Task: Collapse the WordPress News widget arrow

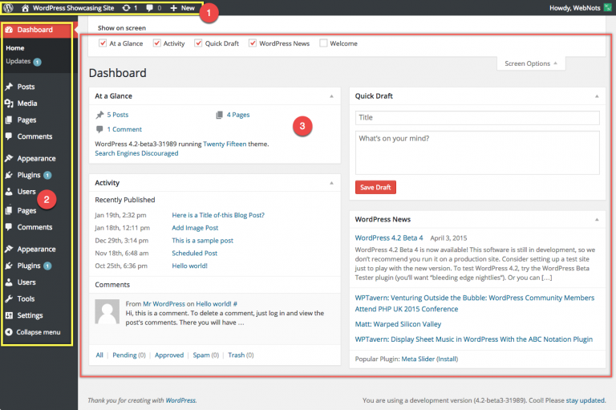Action: point(597,220)
